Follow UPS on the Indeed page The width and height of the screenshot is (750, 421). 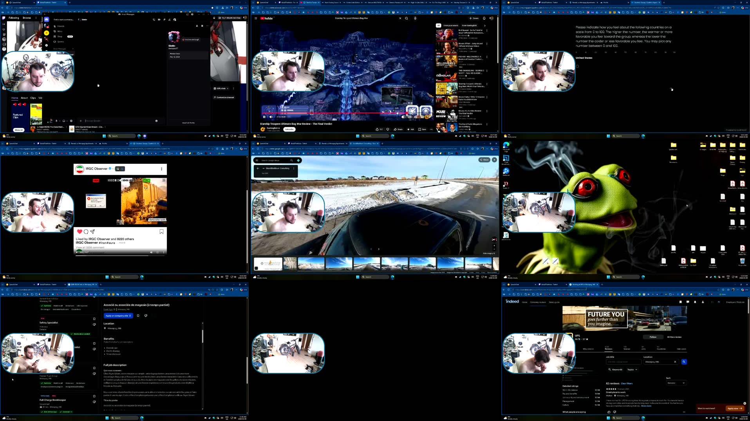(653, 337)
